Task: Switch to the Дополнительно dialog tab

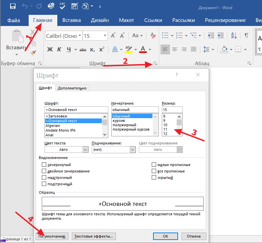Action: 72,88
